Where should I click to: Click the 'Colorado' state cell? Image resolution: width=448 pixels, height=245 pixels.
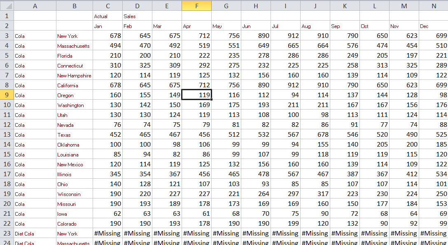[x=75, y=224]
